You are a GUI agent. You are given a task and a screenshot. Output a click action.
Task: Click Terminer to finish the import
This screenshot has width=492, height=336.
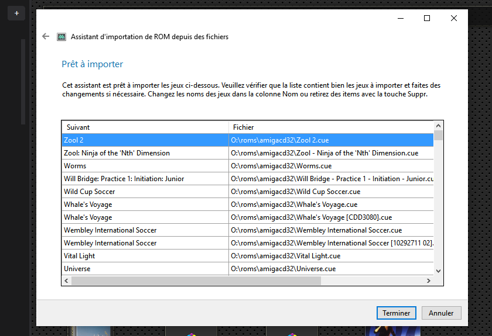(x=396, y=313)
